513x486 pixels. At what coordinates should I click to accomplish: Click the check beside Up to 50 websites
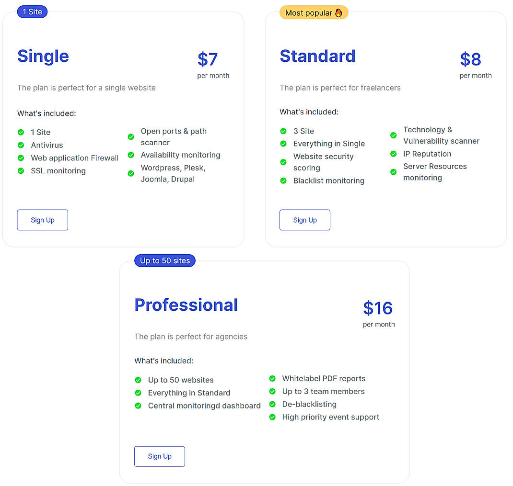click(x=138, y=380)
